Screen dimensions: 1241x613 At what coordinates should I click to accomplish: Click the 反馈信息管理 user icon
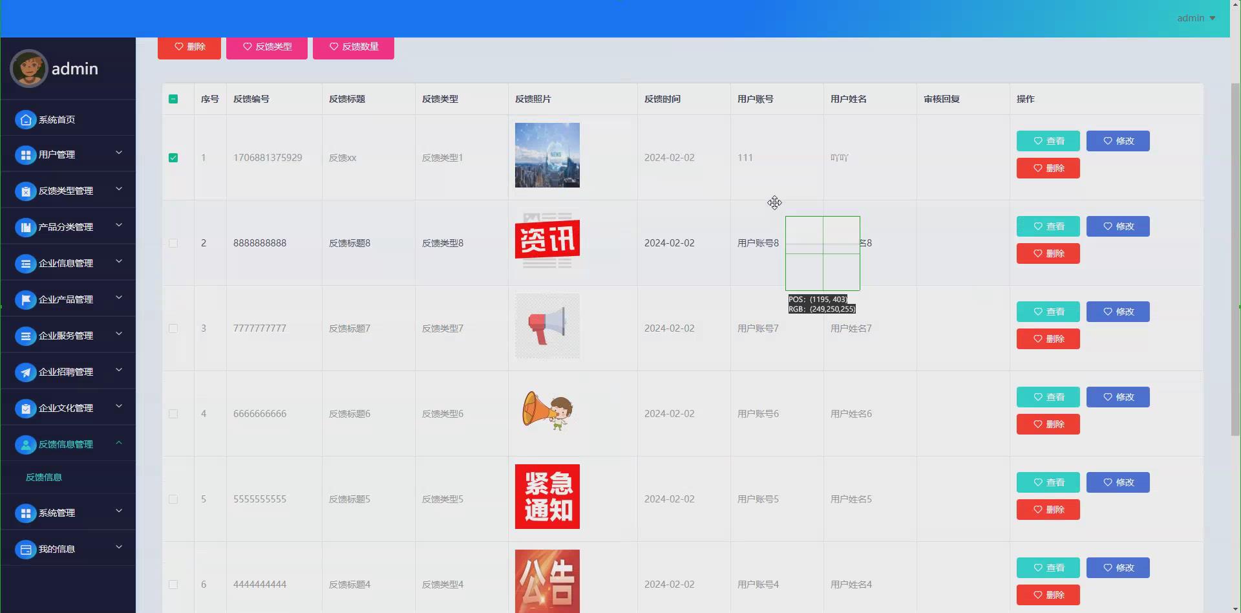click(25, 444)
